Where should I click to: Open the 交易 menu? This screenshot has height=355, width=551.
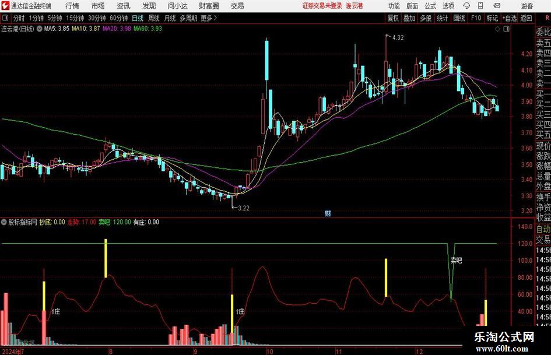(237, 6)
